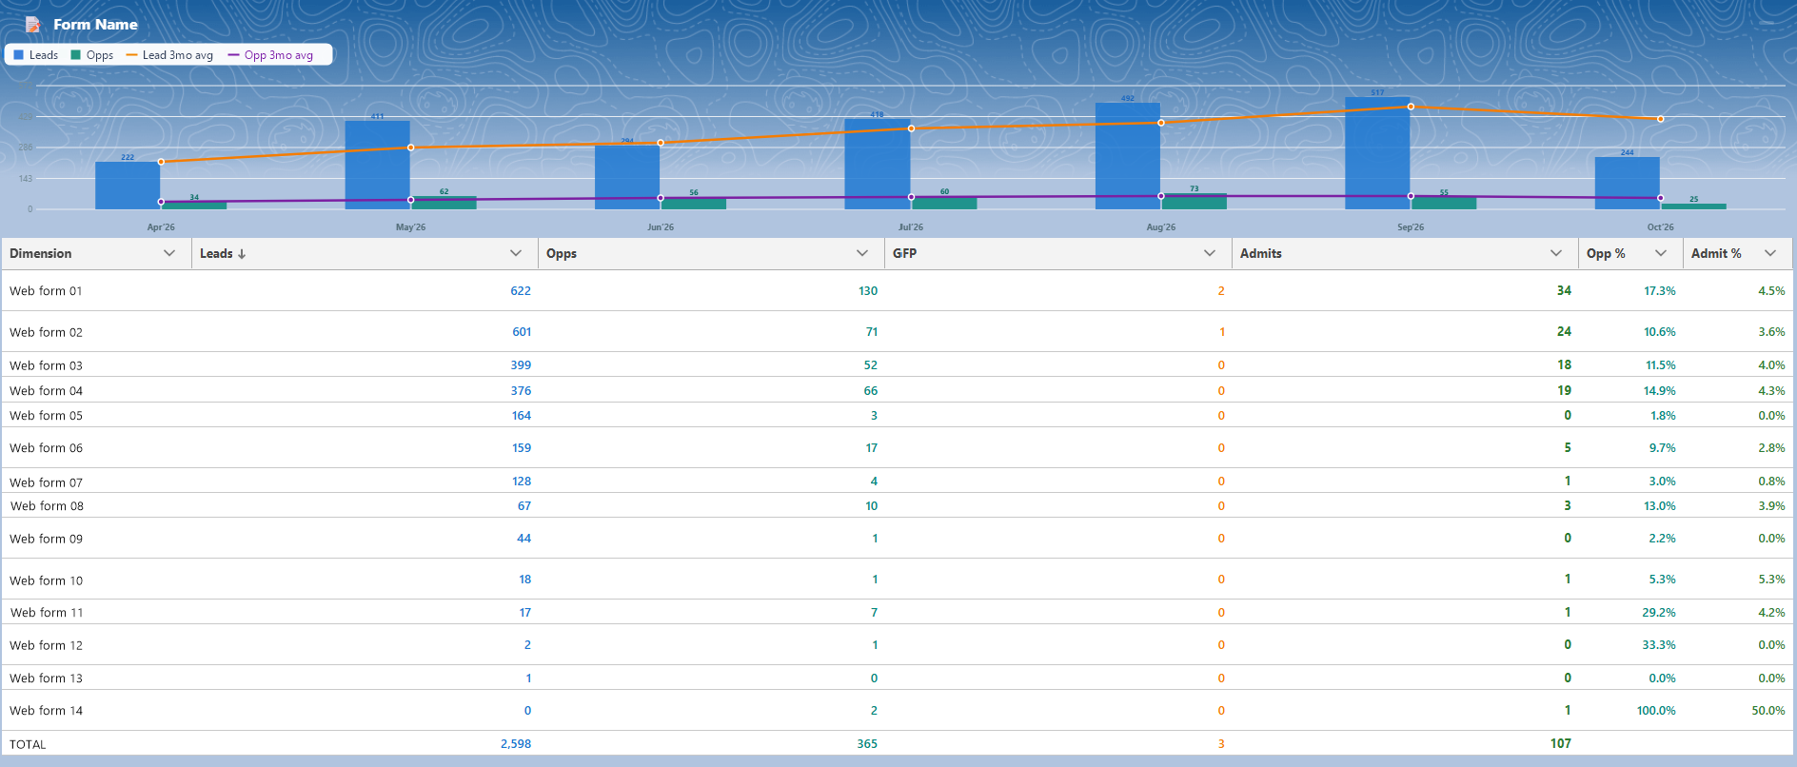1797x767 pixels.
Task: Open the Dimension column dropdown
Action: click(169, 253)
